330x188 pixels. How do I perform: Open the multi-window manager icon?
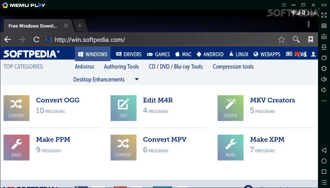point(324,58)
